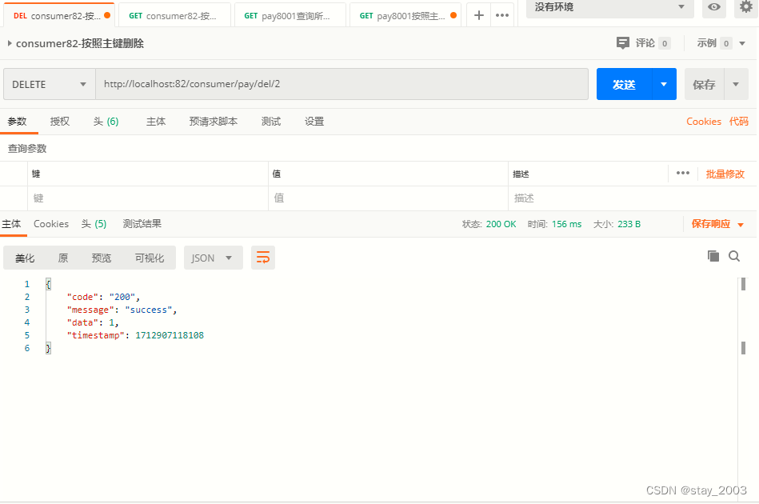Image resolution: width=759 pixels, height=504 pixels.
Task: Collapse JSON object at line 1 brace
Action: (48, 284)
